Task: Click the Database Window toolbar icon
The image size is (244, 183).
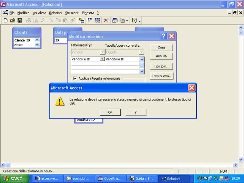Action: (115, 21)
